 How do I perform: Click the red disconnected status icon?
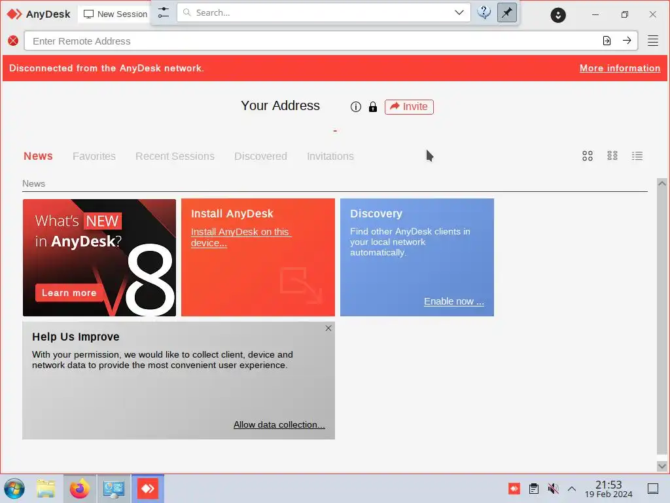[x=13, y=41]
